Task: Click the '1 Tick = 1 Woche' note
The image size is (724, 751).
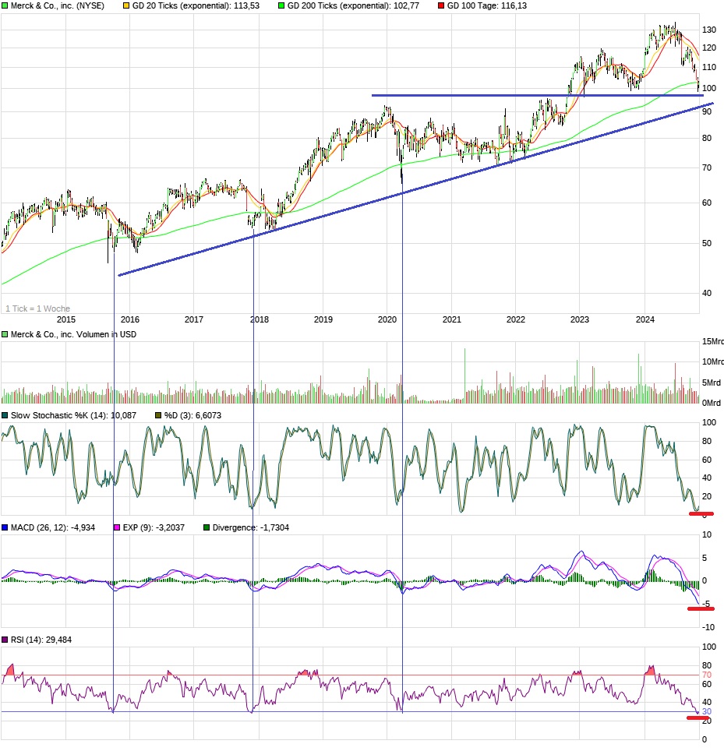Action: pos(37,309)
